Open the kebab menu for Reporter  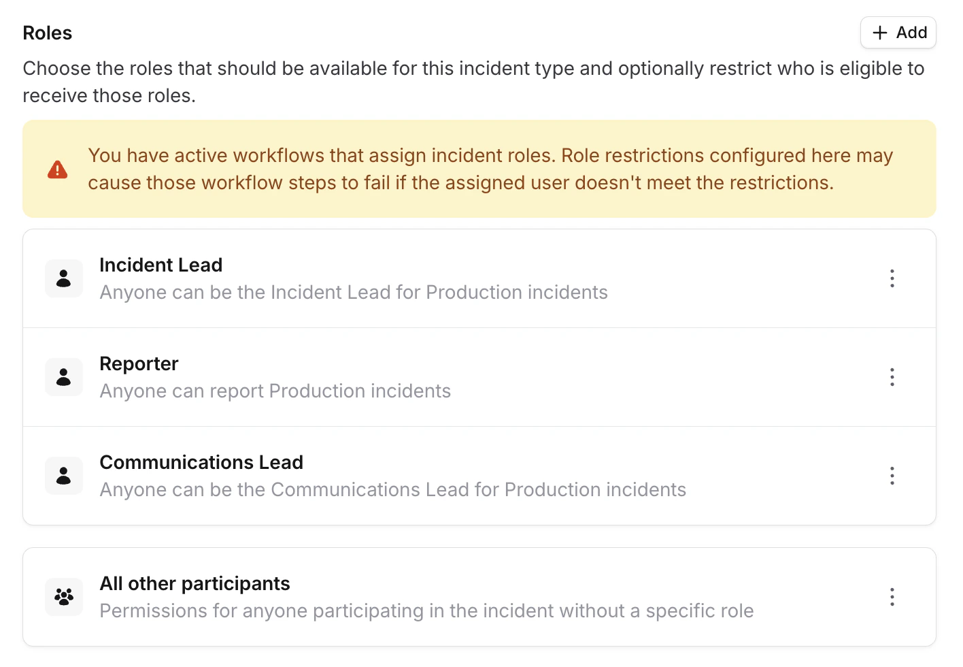tap(892, 376)
